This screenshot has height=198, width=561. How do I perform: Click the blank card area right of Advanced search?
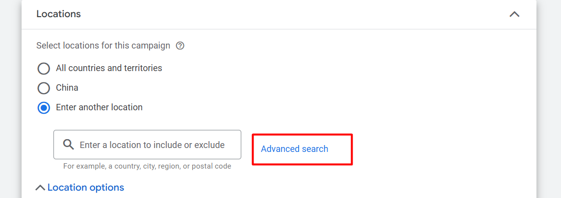pyautogui.click(x=441, y=149)
